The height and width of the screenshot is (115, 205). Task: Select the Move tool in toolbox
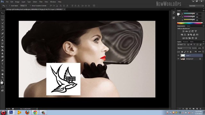[3, 13]
